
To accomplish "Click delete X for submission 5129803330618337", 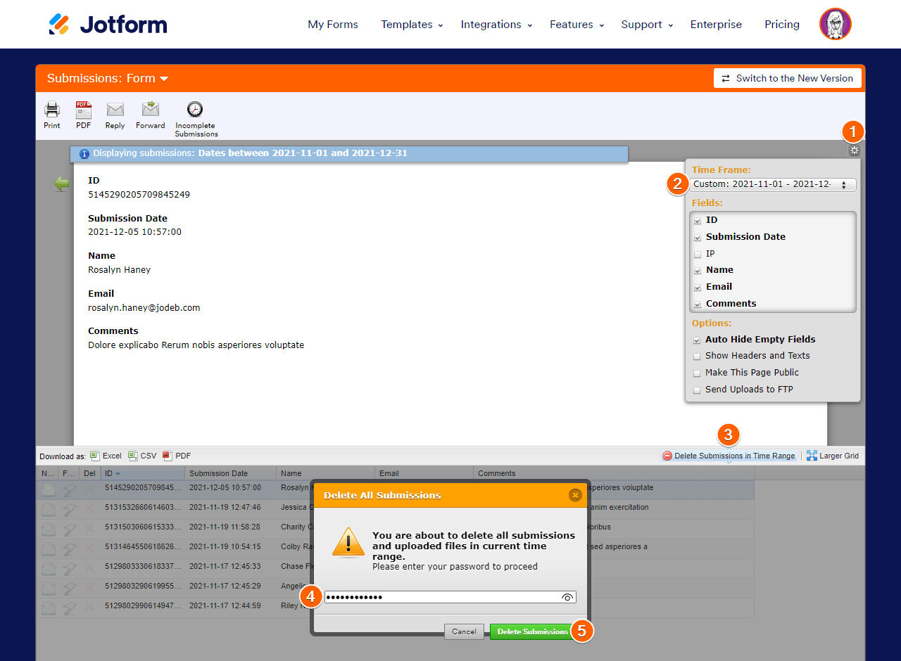I will pyautogui.click(x=89, y=567).
